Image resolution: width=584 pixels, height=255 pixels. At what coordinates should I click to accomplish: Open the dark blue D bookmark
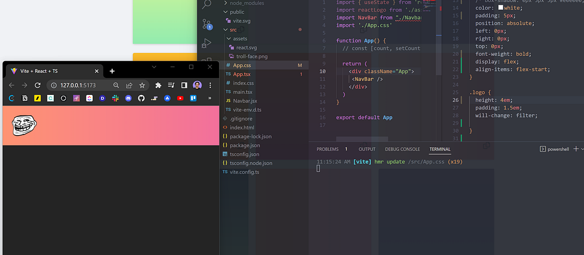102,98
